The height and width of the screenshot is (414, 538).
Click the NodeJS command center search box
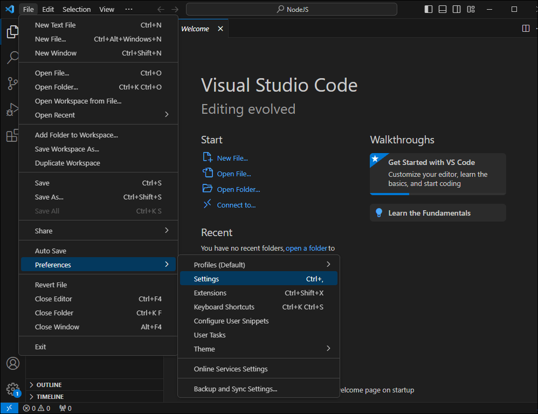(291, 9)
